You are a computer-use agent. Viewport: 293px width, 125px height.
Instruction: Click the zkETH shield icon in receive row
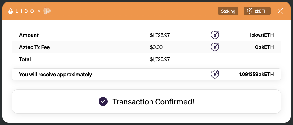point(215,74)
